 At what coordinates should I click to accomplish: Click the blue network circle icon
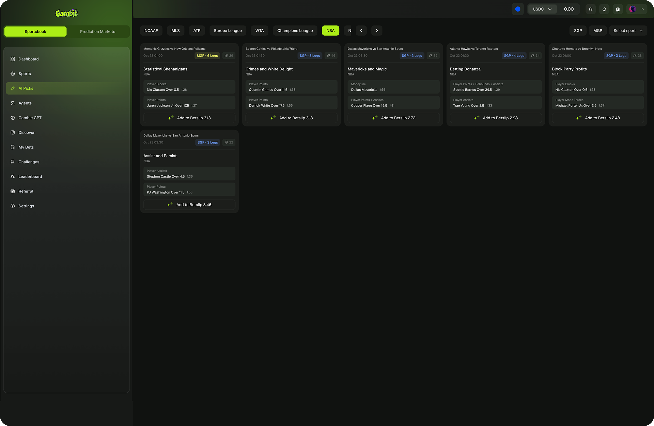click(518, 9)
